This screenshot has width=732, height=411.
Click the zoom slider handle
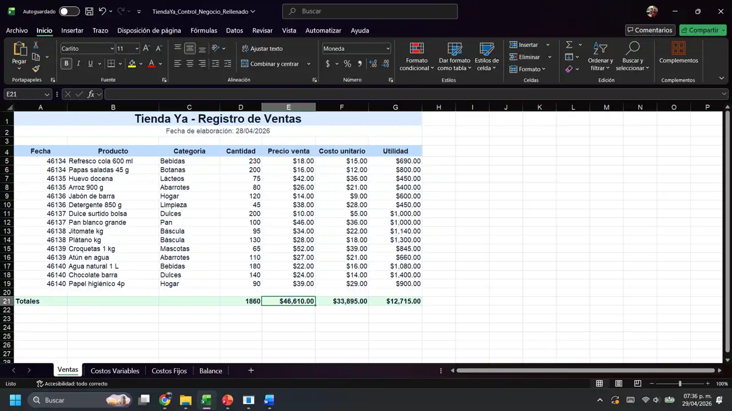point(680,384)
